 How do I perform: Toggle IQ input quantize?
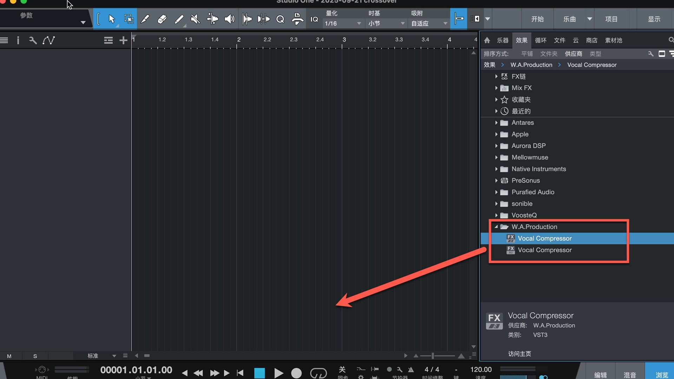tap(314, 19)
